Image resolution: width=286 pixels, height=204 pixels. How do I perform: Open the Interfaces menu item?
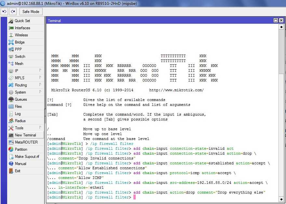(x=22, y=28)
